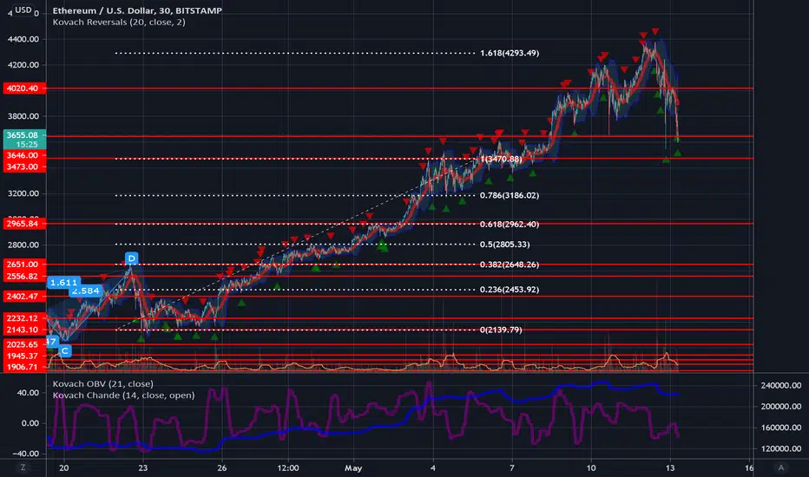Screen dimensions: 809x477
Task: Select the 0.382(2648.26) Fibonacci level label
Action: [510, 265]
